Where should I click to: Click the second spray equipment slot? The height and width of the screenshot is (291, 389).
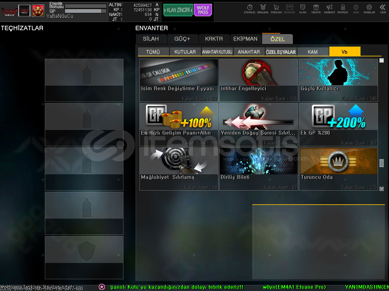[84, 124]
